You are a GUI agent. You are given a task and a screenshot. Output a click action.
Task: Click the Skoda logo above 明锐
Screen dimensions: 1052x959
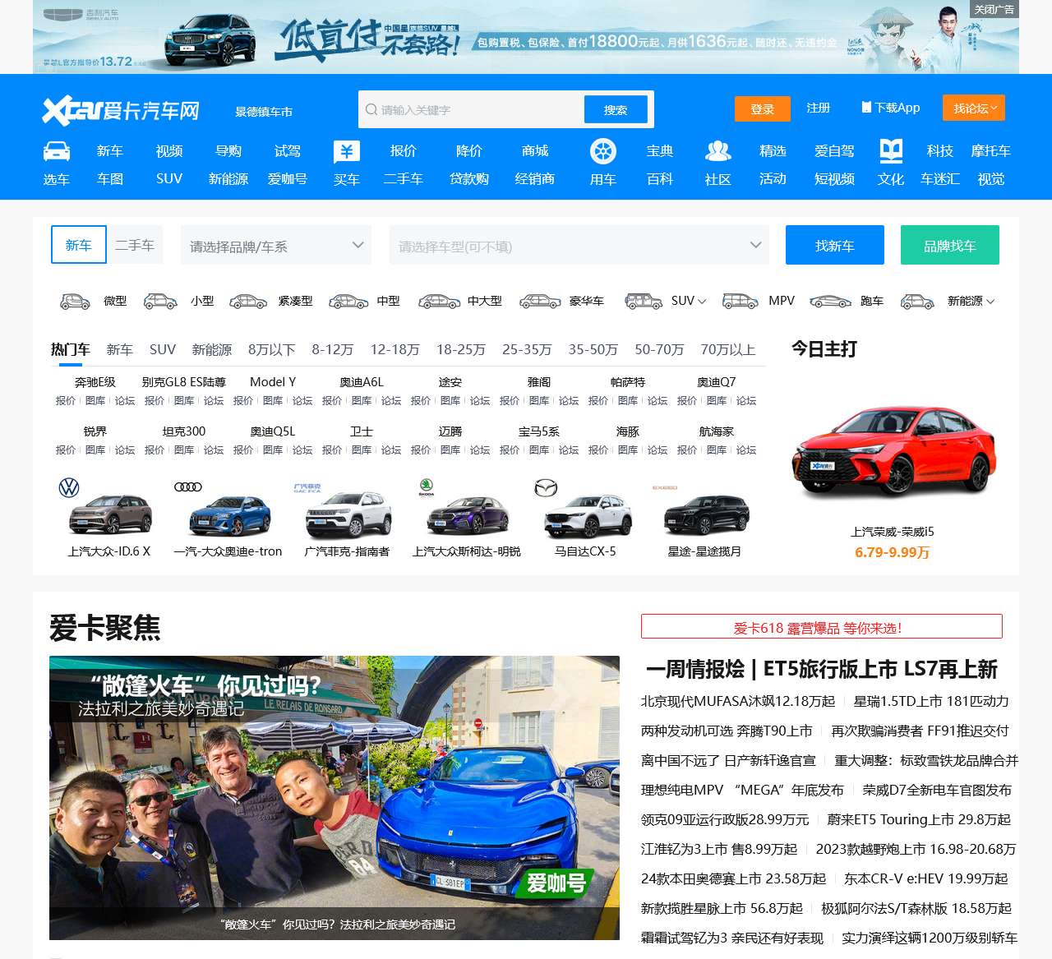pos(426,487)
